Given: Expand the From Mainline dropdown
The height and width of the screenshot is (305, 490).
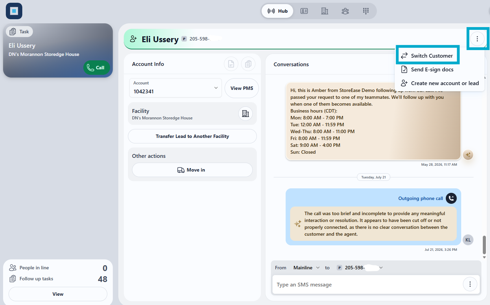Looking at the screenshot, I should click(306, 268).
